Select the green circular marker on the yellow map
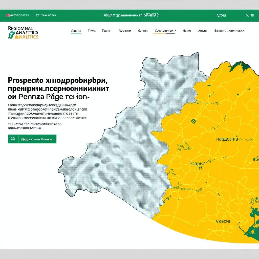 (194, 121)
